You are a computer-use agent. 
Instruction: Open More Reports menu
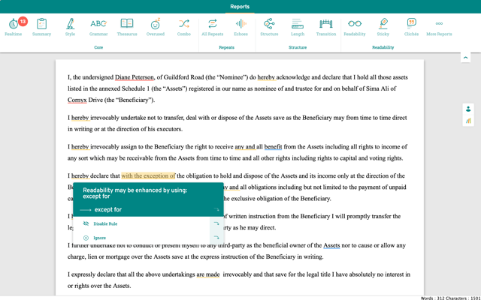click(x=439, y=27)
